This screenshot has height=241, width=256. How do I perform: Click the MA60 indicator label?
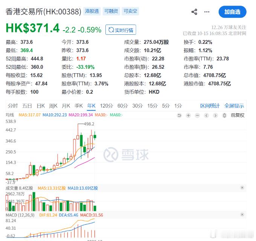click(x=116, y=115)
